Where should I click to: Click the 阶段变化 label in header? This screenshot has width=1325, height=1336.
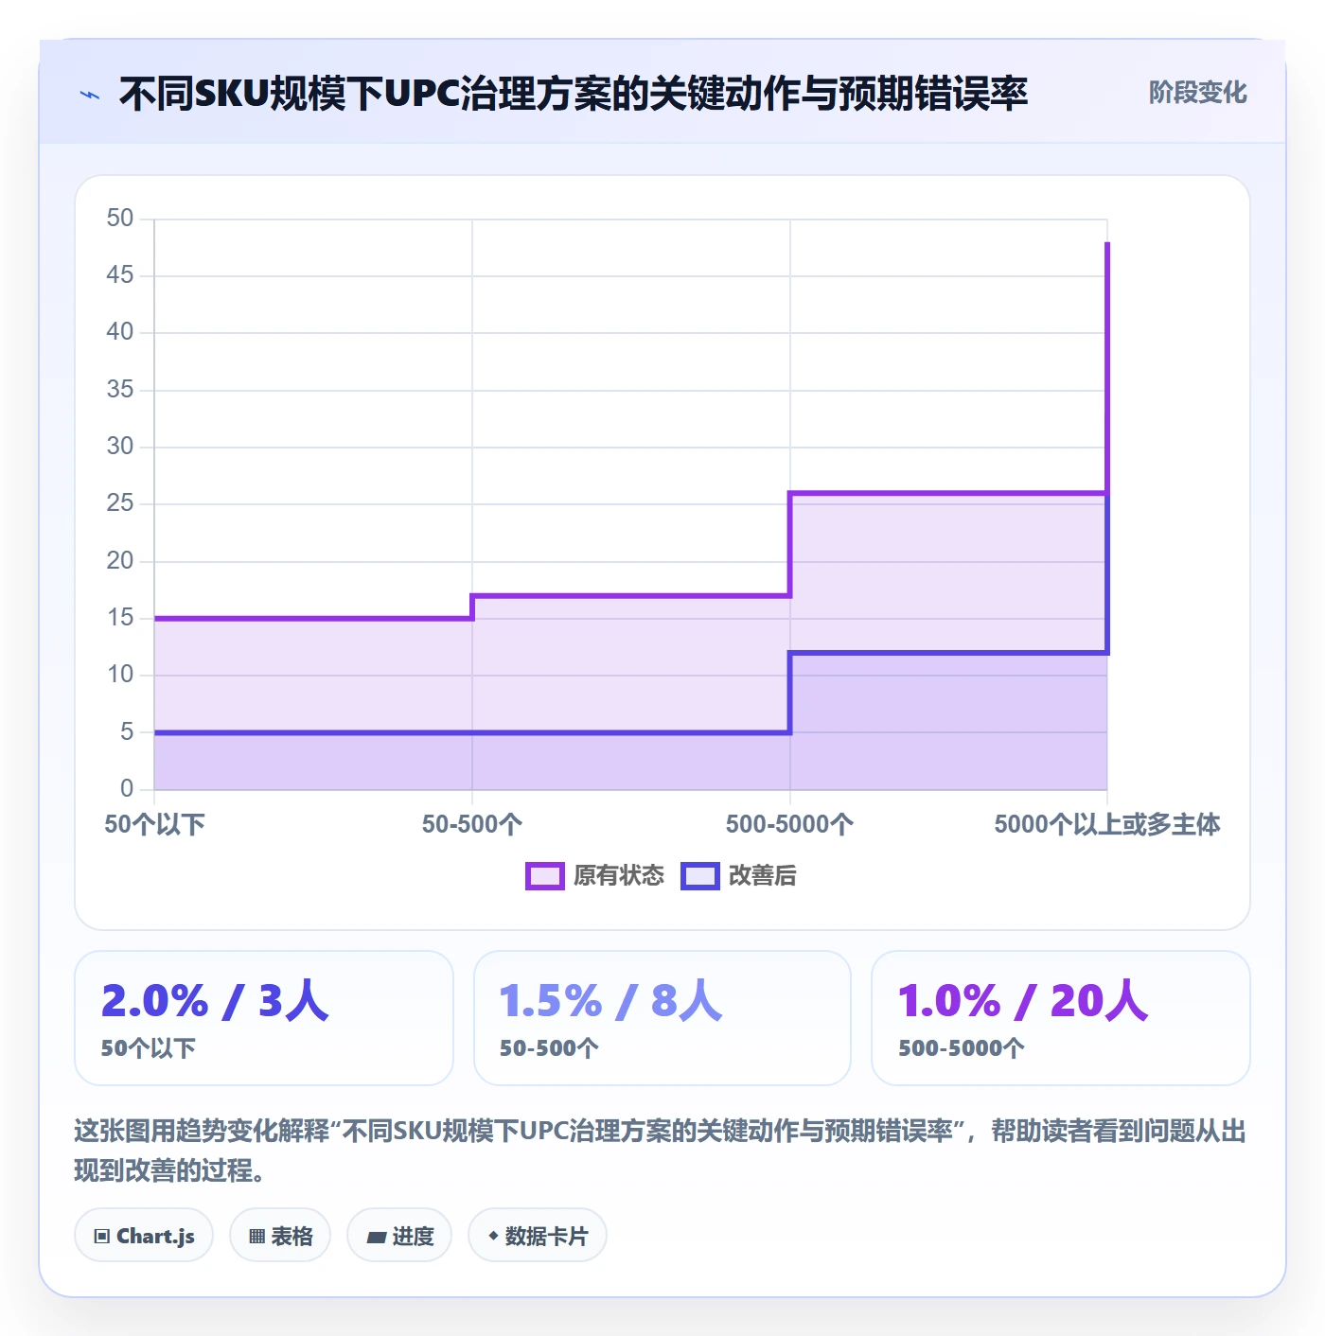pyautogui.click(x=1197, y=93)
